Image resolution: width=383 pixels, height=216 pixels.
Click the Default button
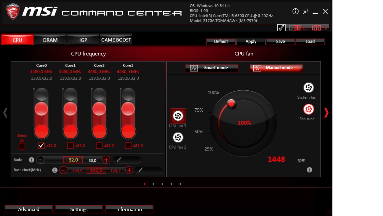click(x=221, y=42)
